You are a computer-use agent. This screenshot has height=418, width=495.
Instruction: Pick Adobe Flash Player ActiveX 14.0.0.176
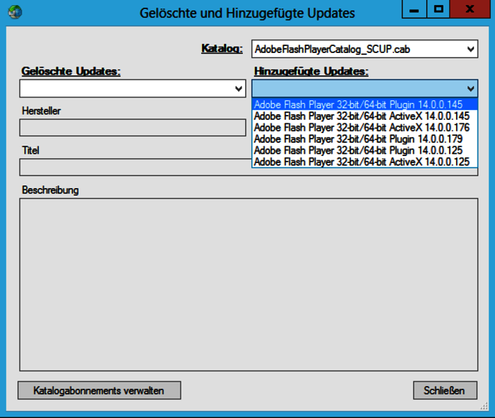[365, 127]
